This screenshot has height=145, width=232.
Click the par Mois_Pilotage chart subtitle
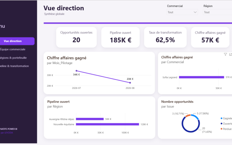click(x=60, y=63)
